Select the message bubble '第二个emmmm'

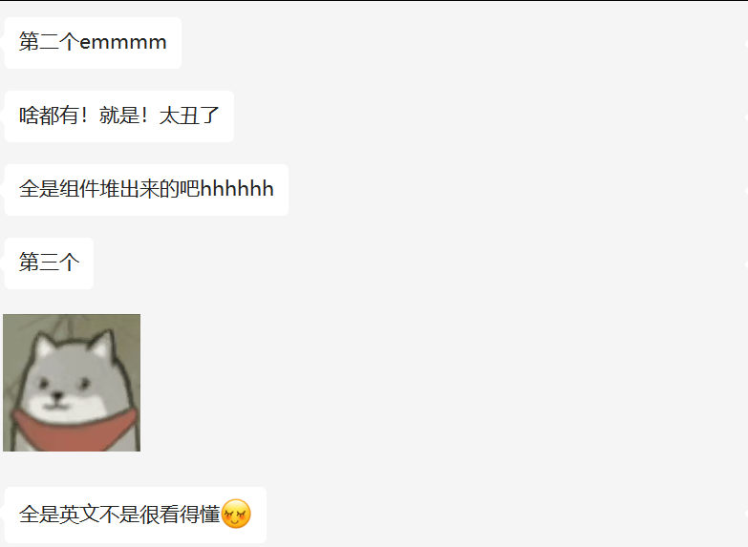pyautogui.click(x=93, y=43)
